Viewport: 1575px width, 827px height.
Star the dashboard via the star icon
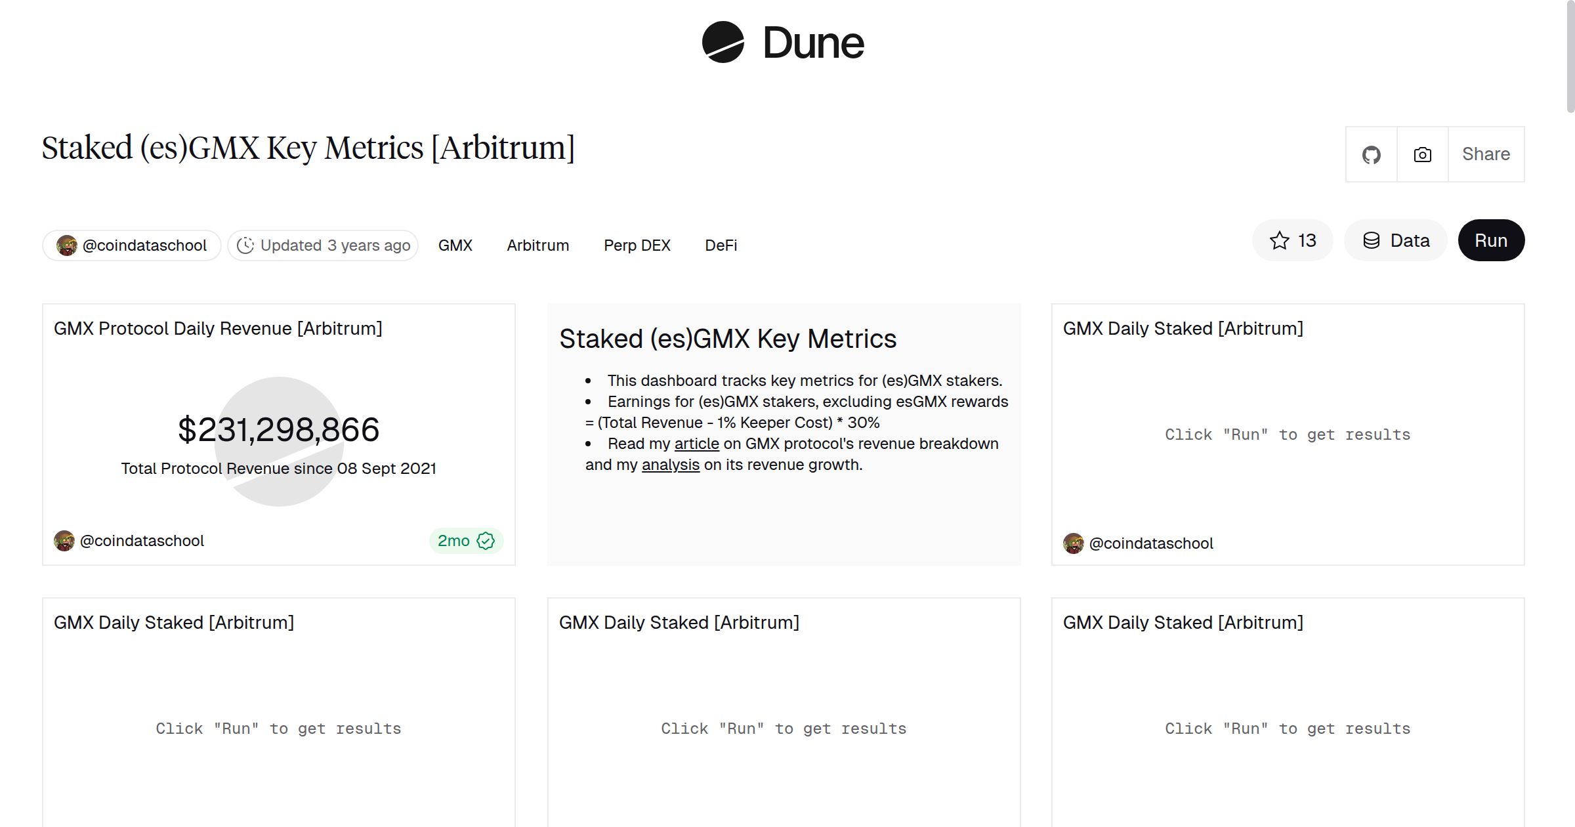(x=1278, y=240)
